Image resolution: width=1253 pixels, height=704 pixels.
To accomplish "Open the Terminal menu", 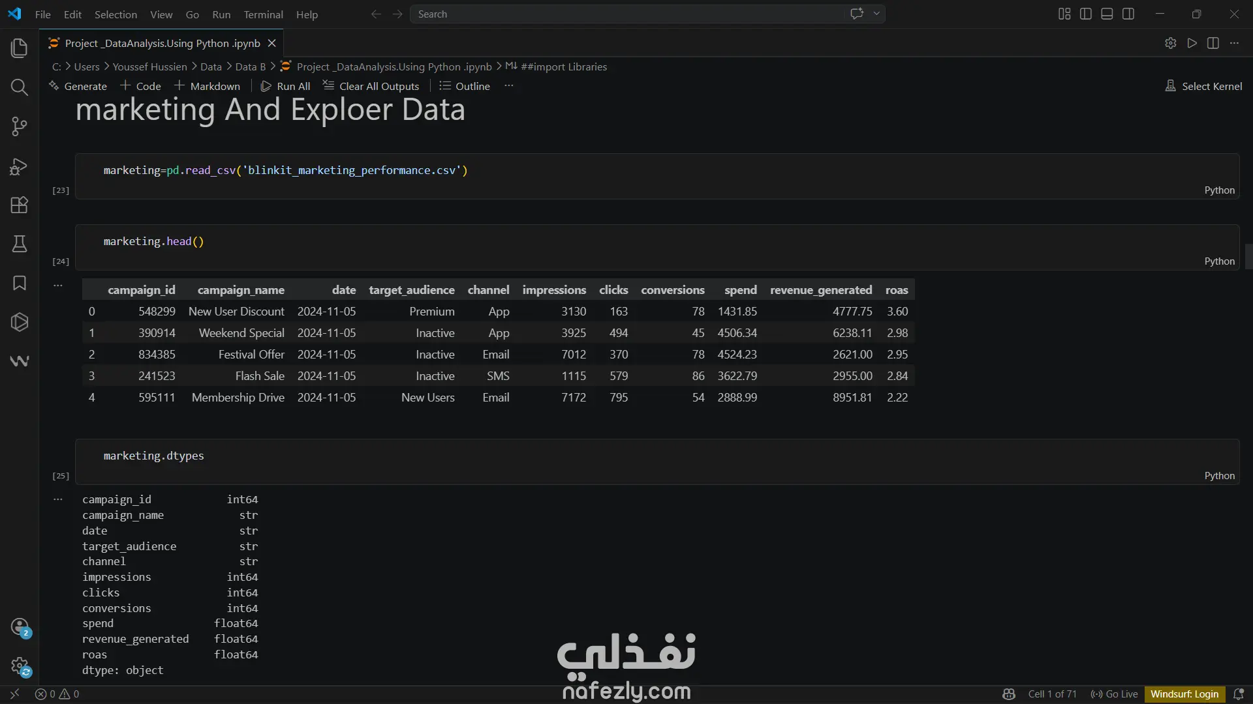I will [263, 14].
